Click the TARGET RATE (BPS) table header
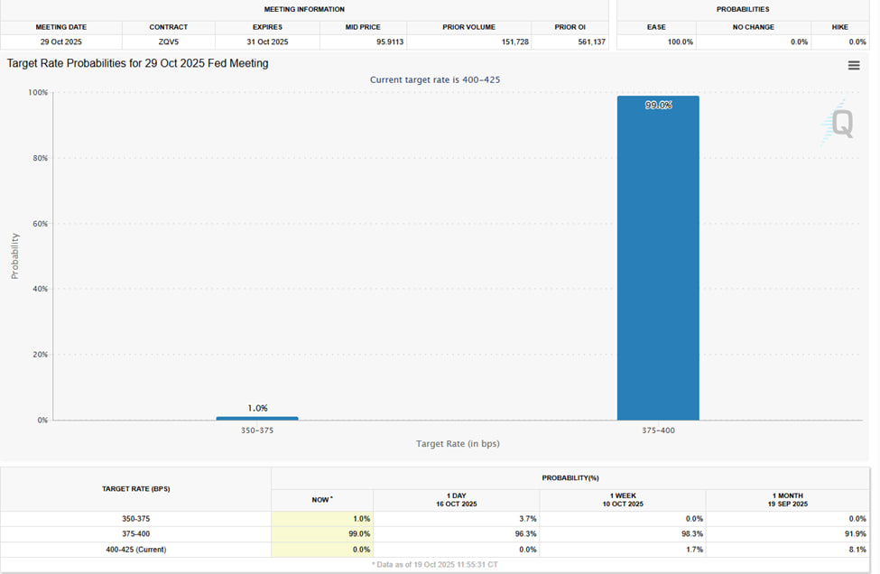This screenshot has width=880, height=574. (135, 488)
